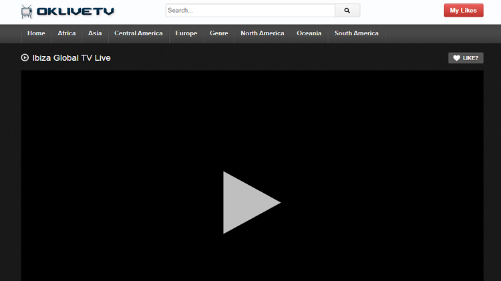Click the Ibiza Global TV Live title
The width and height of the screenshot is (501, 281).
coord(71,58)
